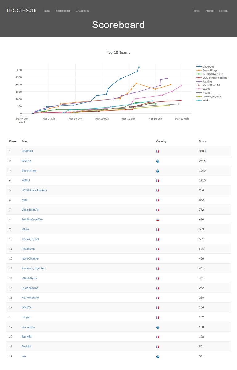
Task: Open Bull$hitOverfl0w team link in table
Action: pyautogui.click(x=32, y=220)
